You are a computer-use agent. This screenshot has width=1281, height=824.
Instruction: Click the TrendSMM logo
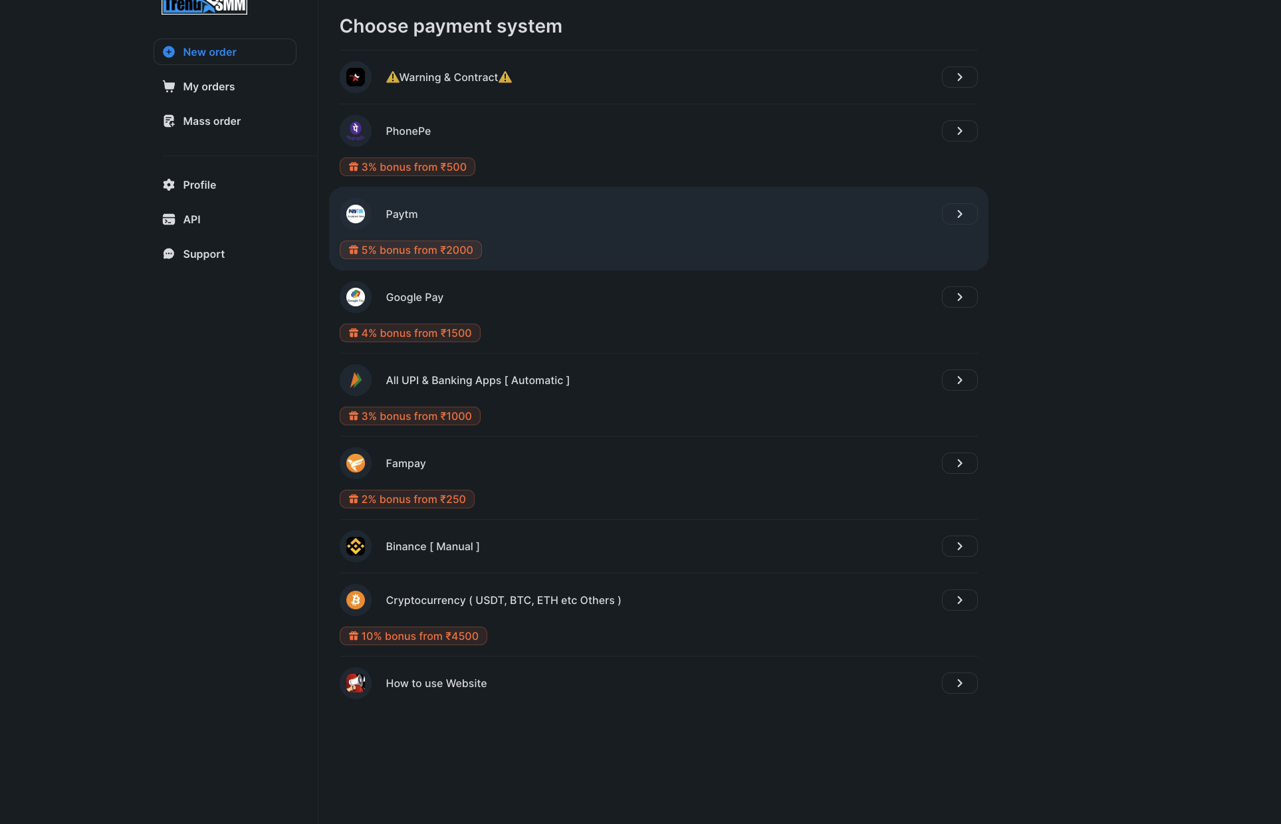coord(204,7)
